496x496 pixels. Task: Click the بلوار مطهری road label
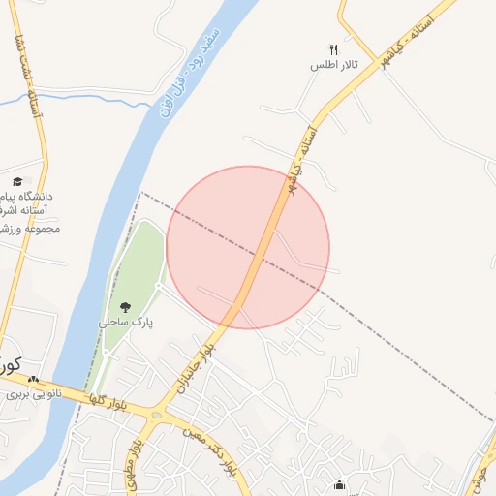coord(133,466)
